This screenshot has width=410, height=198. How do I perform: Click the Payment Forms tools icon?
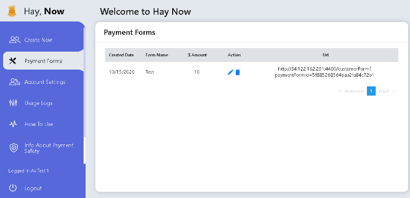[13, 61]
